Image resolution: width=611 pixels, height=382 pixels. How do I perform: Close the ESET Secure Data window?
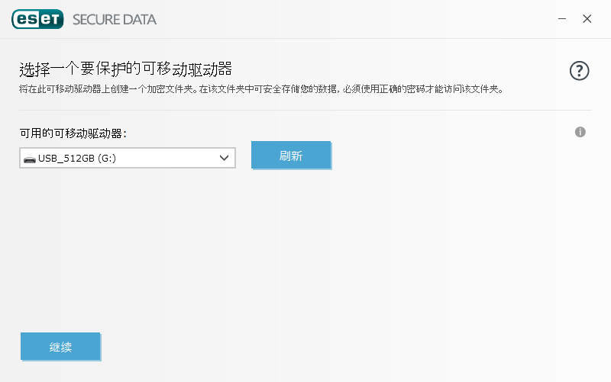point(587,18)
